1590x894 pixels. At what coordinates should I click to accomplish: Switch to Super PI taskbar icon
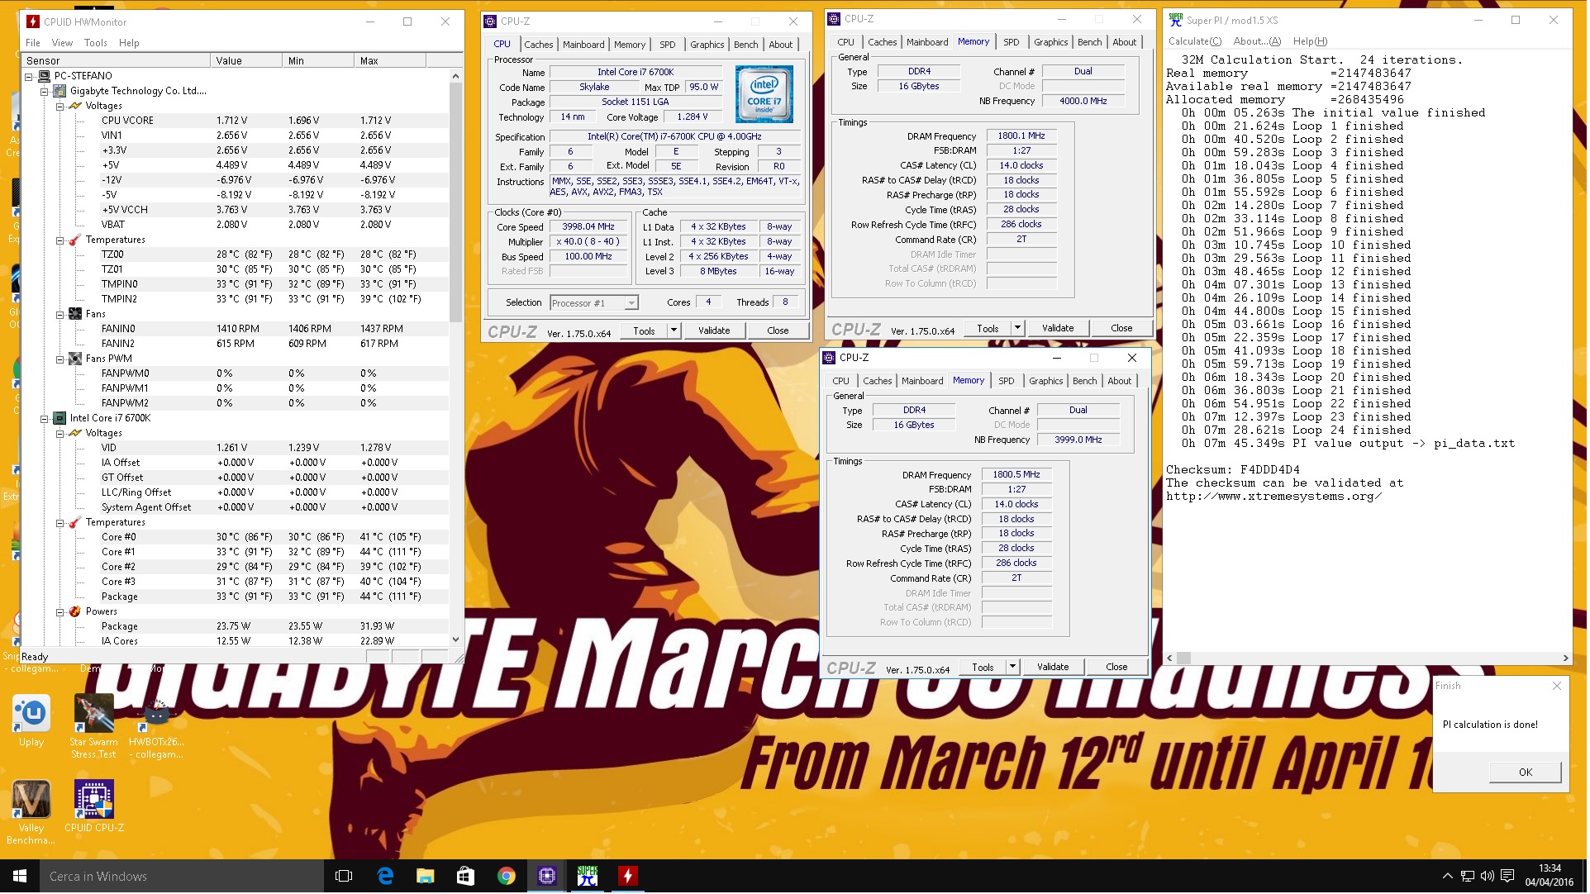pyautogui.click(x=588, y=877)
